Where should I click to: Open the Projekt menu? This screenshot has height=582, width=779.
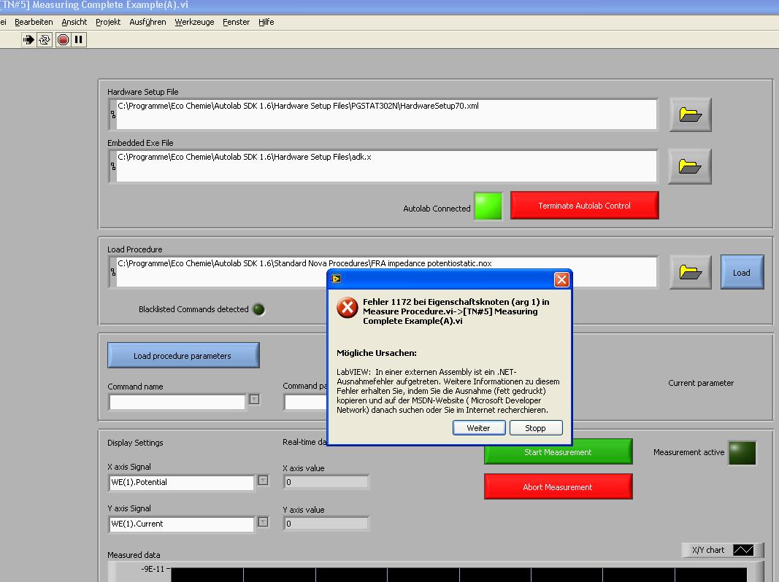[108, 22]
